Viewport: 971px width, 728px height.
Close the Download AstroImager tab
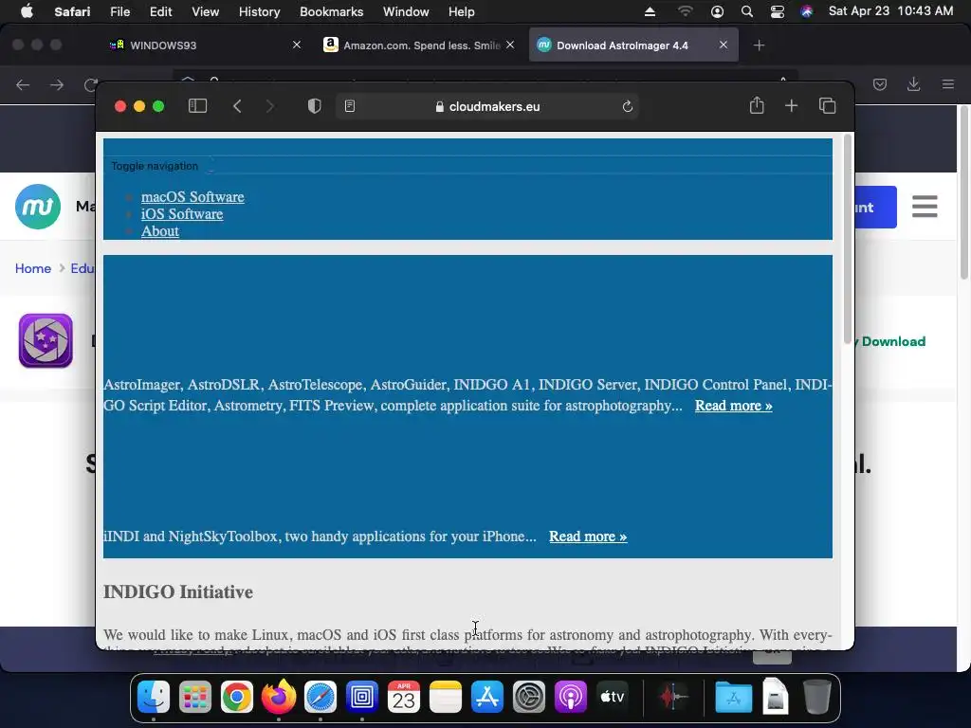pos(724,45)
